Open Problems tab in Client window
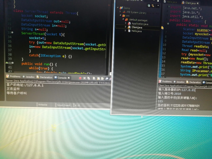 click(165, 81)
